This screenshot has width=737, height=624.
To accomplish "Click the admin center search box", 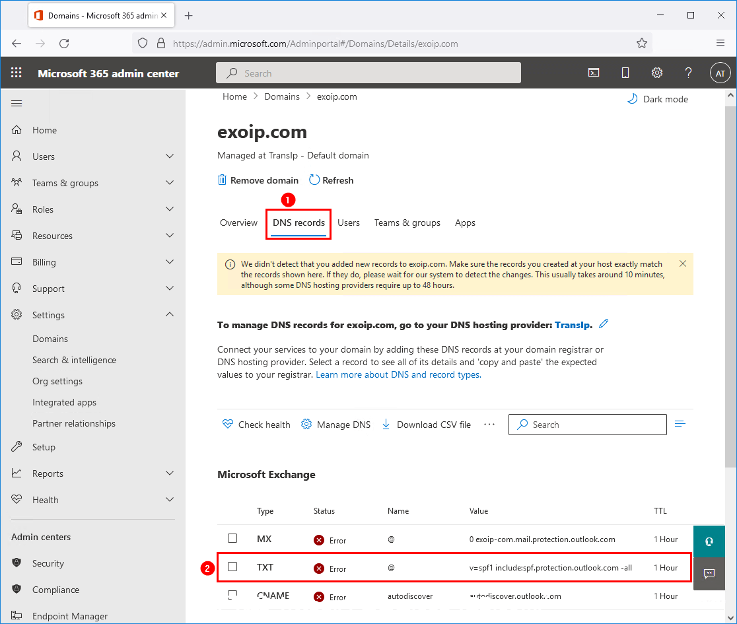I will [368, 73].
